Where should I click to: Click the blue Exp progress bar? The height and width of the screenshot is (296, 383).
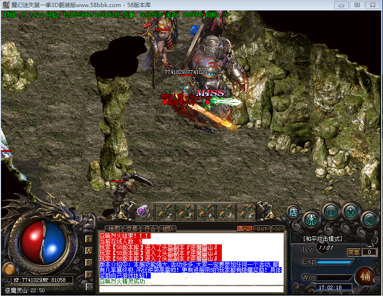pos(335,262)
